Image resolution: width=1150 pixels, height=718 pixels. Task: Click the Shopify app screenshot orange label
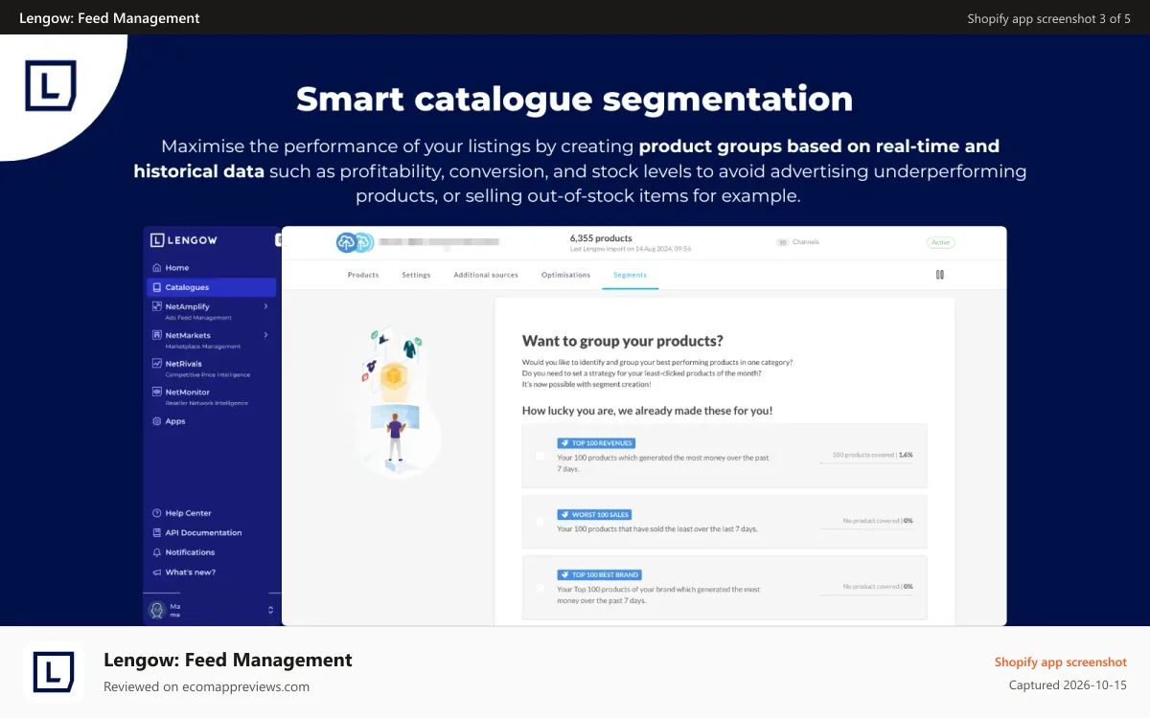coord(1061,662)
